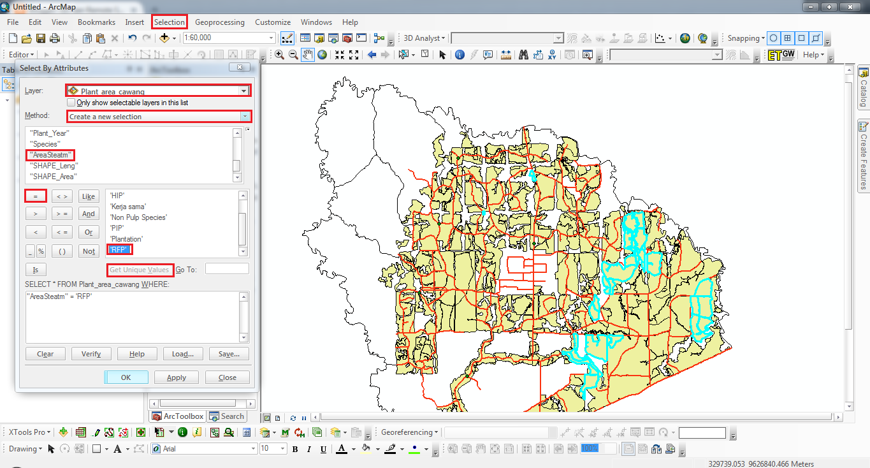
Task: Toggle italic text in Drawing toolbar
Action: [x=309, y=449]
